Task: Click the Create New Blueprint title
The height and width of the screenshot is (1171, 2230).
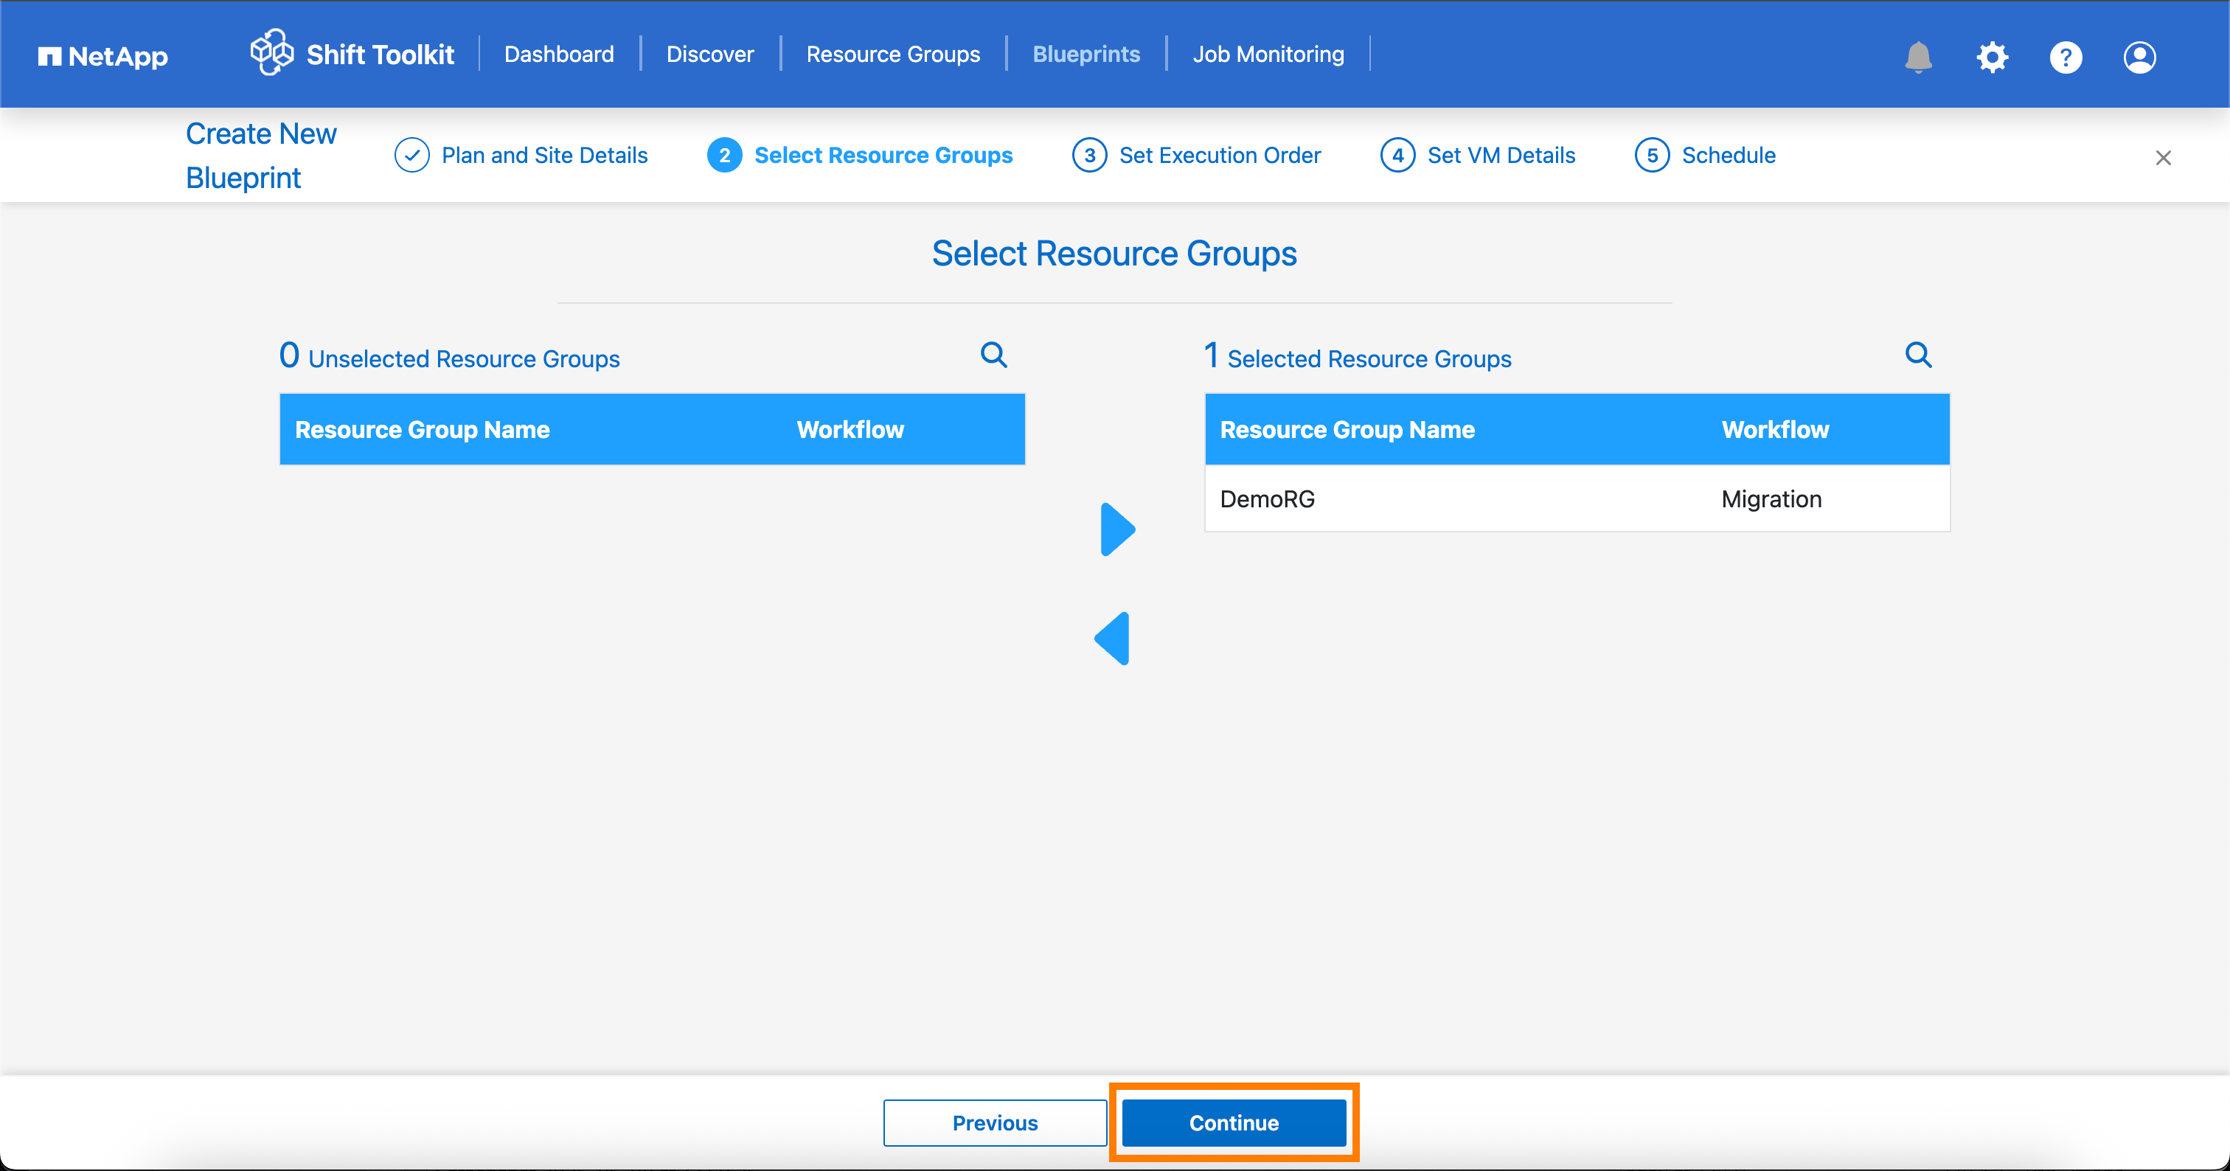Action: (x=262, y=156)
